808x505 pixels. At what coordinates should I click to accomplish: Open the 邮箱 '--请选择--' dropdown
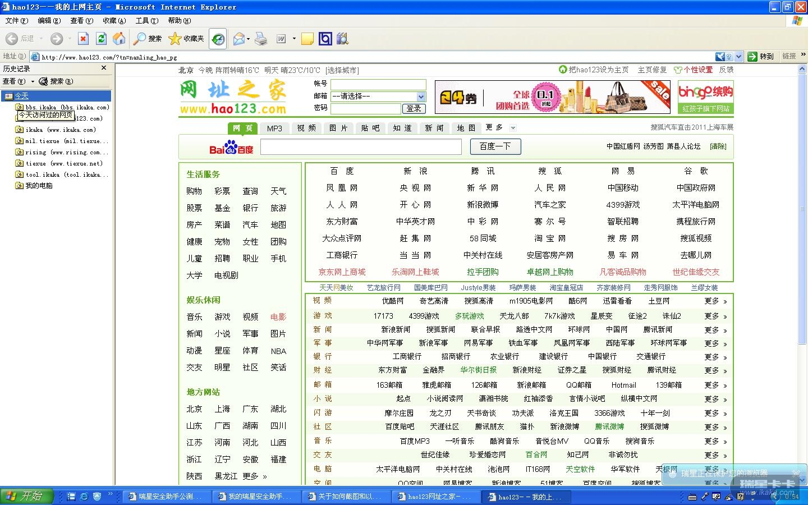pos(421,97)
